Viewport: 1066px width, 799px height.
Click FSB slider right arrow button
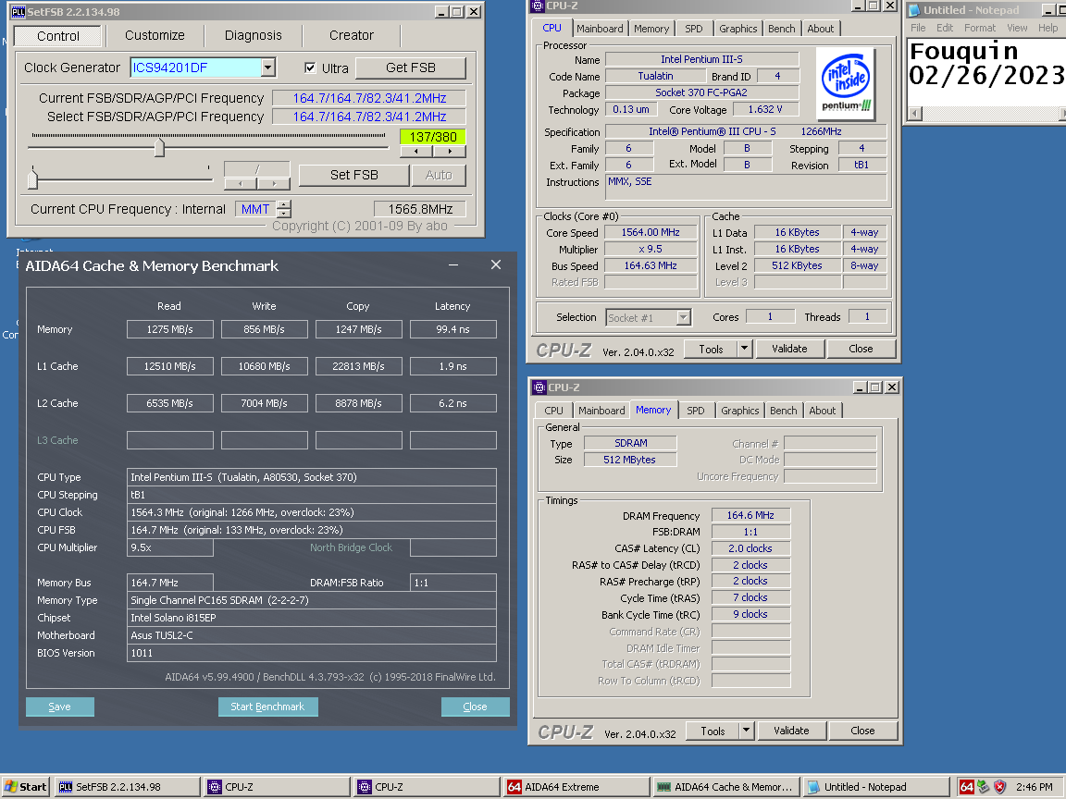(450, 152)
